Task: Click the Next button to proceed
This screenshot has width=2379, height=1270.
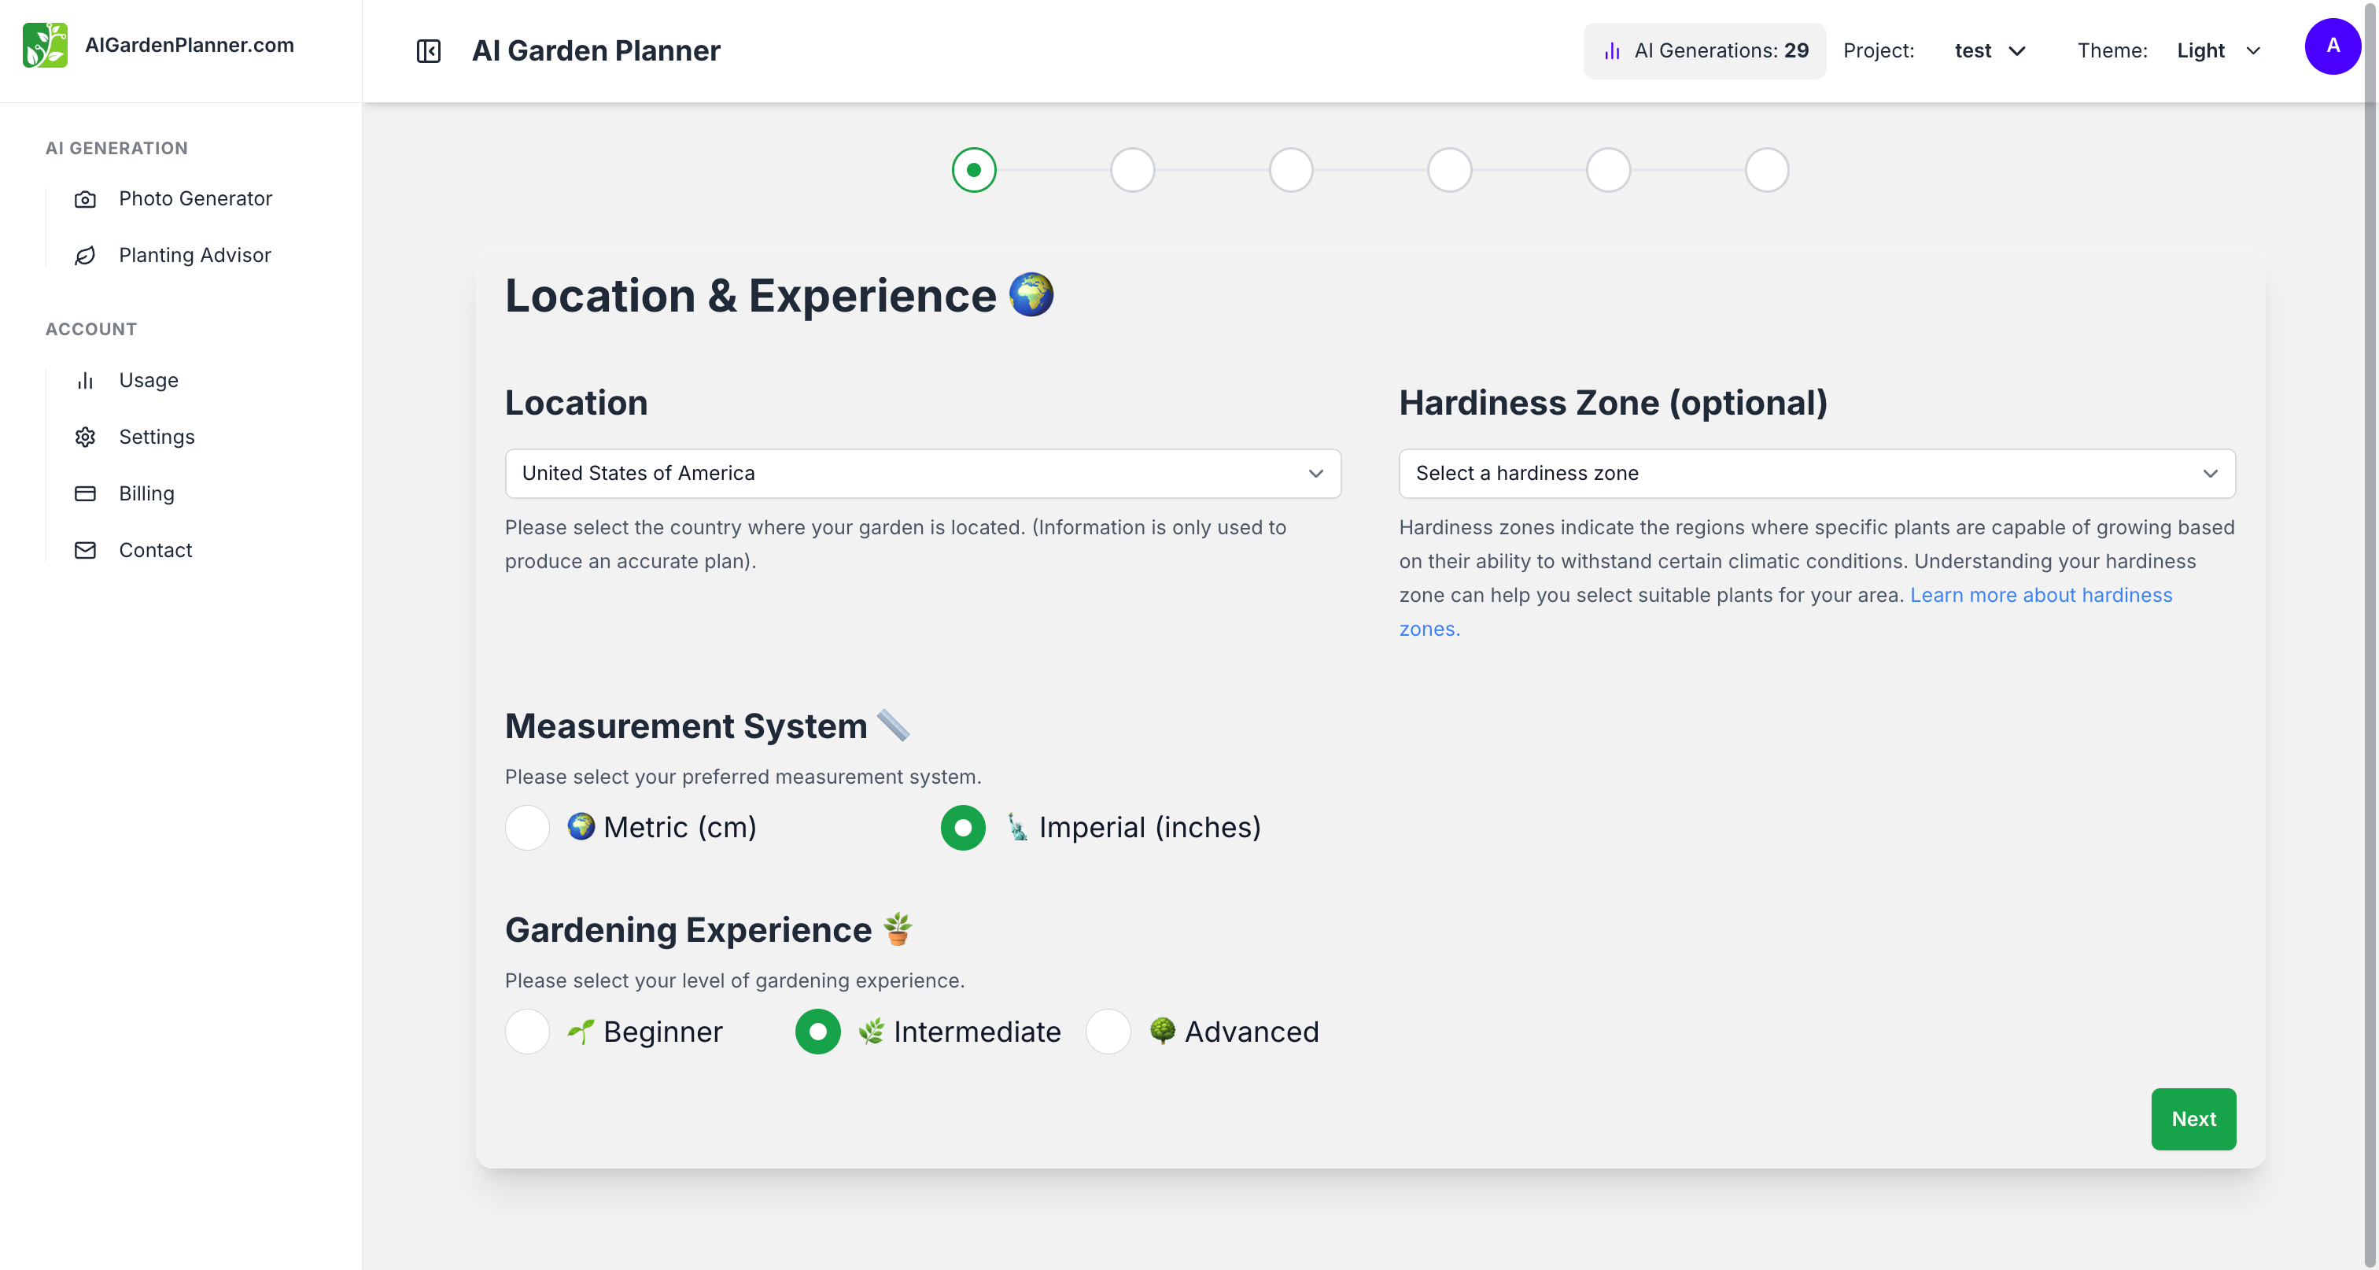Action: [2193, 1119]
